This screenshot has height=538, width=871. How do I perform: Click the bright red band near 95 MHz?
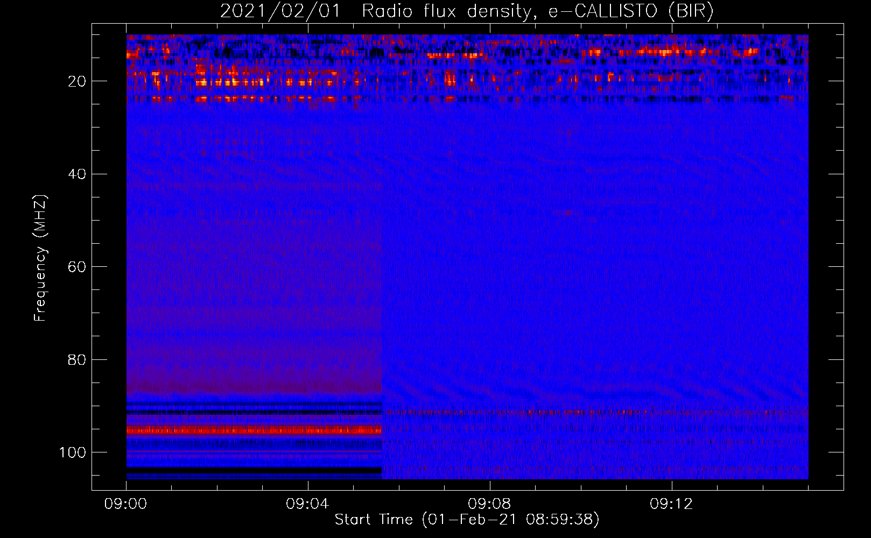(254, 430)
